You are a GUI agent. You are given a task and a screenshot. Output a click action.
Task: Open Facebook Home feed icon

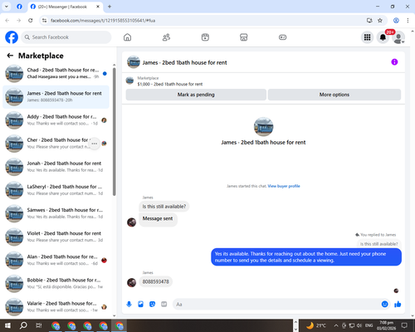click(x=127, y=37)
